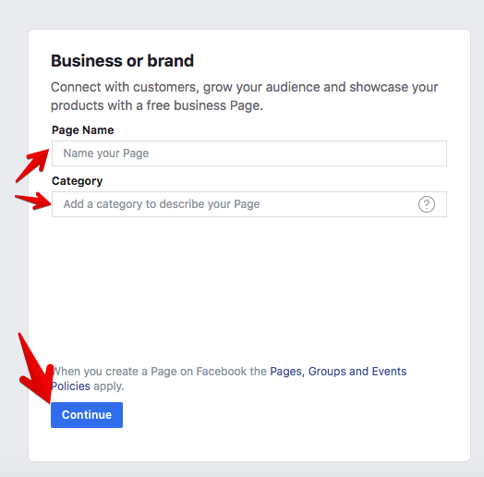The height and width of the screenshot is (477, 484).
Task: Click the words 'grow your audience' in the description
Action: click(x=263, y=87)
